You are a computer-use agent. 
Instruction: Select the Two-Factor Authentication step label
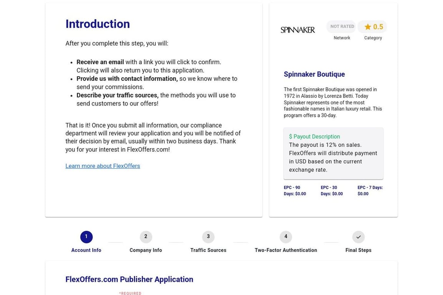coord(286,250)
